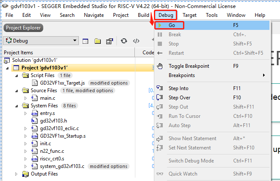Click the '1 file' badge on Script Files

coord(65,75)
